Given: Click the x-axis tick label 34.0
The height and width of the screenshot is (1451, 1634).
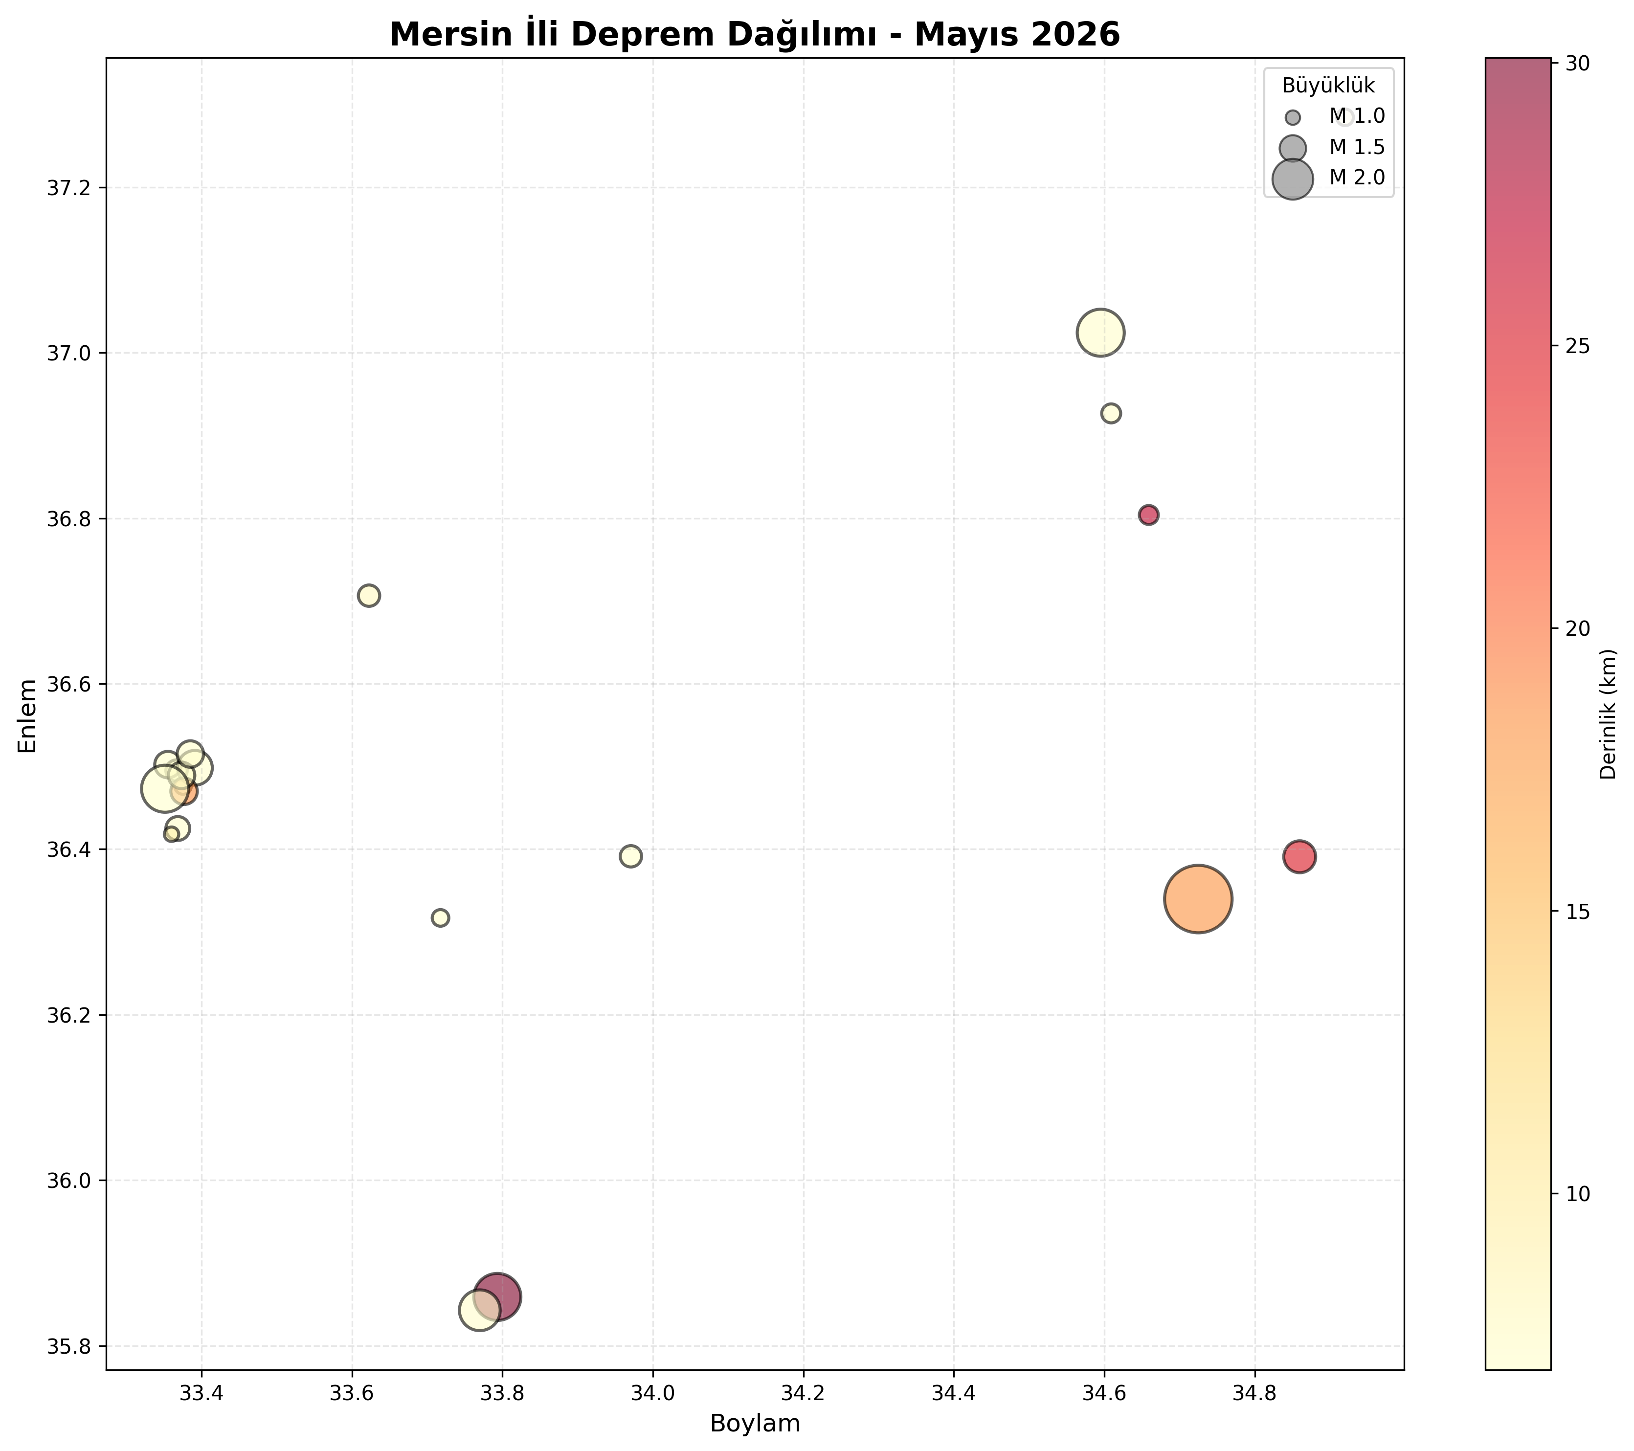Looking at the screenshot, I should (x=653, y=1393).
